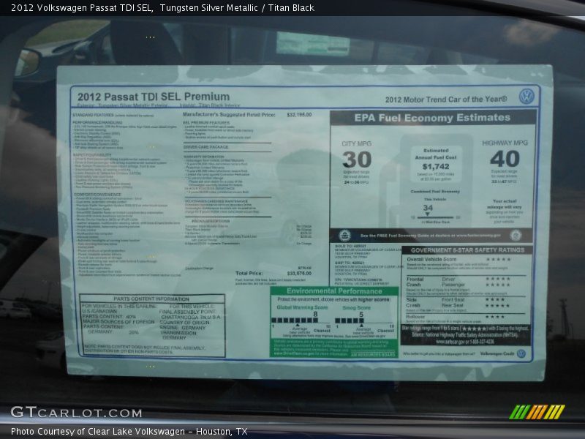Image resolution: width=585 pixels, height=439 pixels.
Task: Click the "Smog Score" label
Action: pos(356,308)
